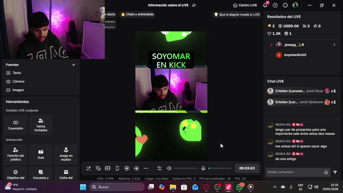Open the profile avatar menu
This screenshot has width=343, height=193.
[295, 5]
